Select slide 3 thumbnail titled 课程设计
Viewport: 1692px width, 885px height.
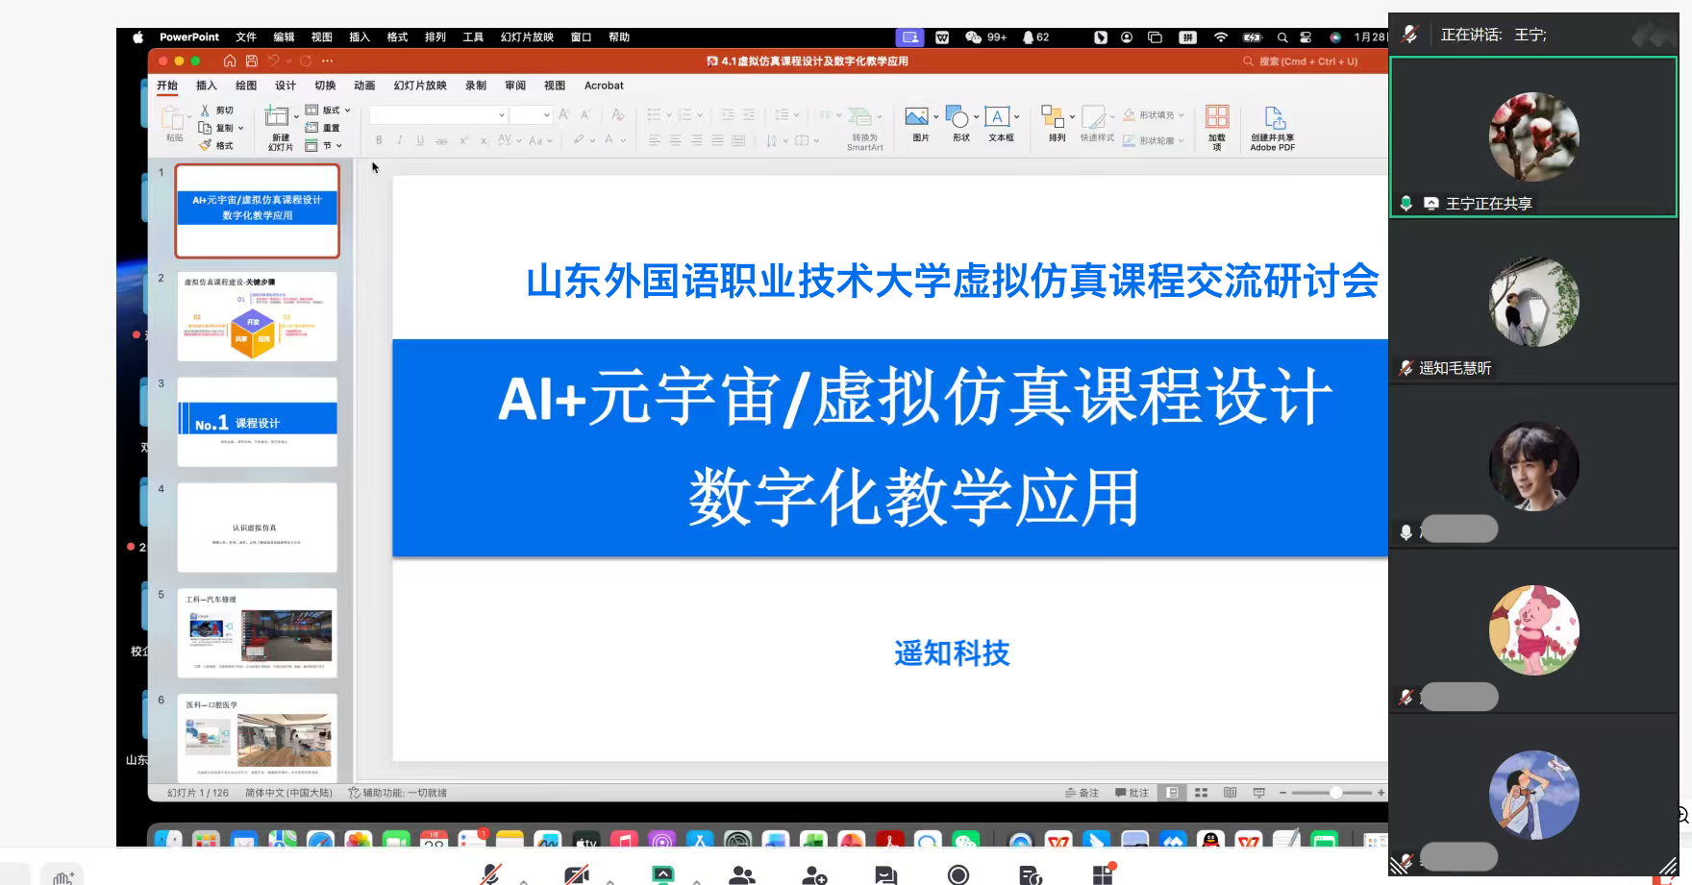pyautogui.click(x=258, y=422)
